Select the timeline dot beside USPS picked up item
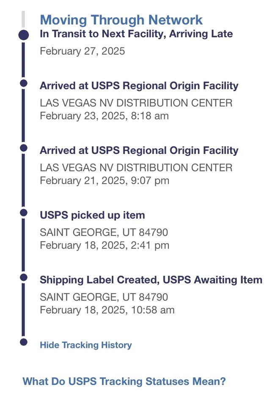 coord(24,212)
